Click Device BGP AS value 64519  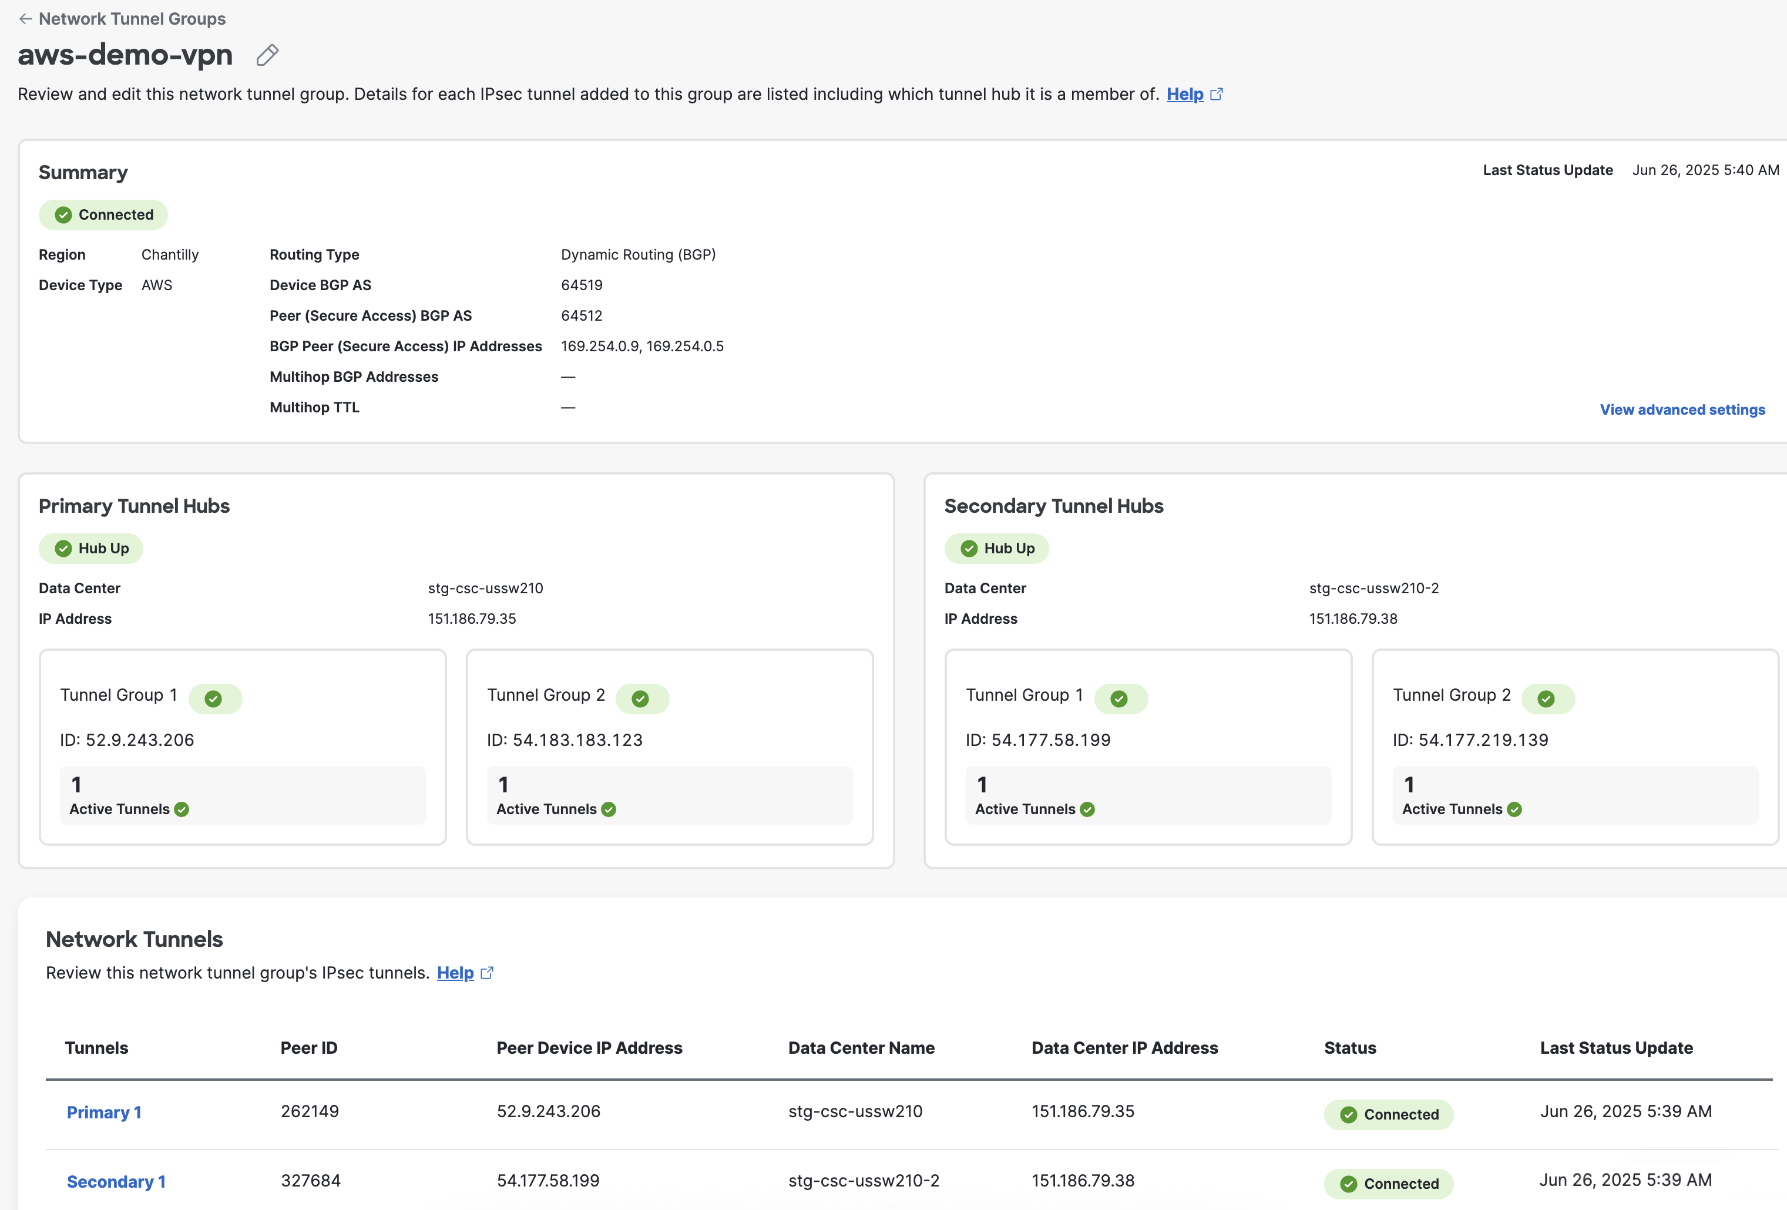coord(582,285)
